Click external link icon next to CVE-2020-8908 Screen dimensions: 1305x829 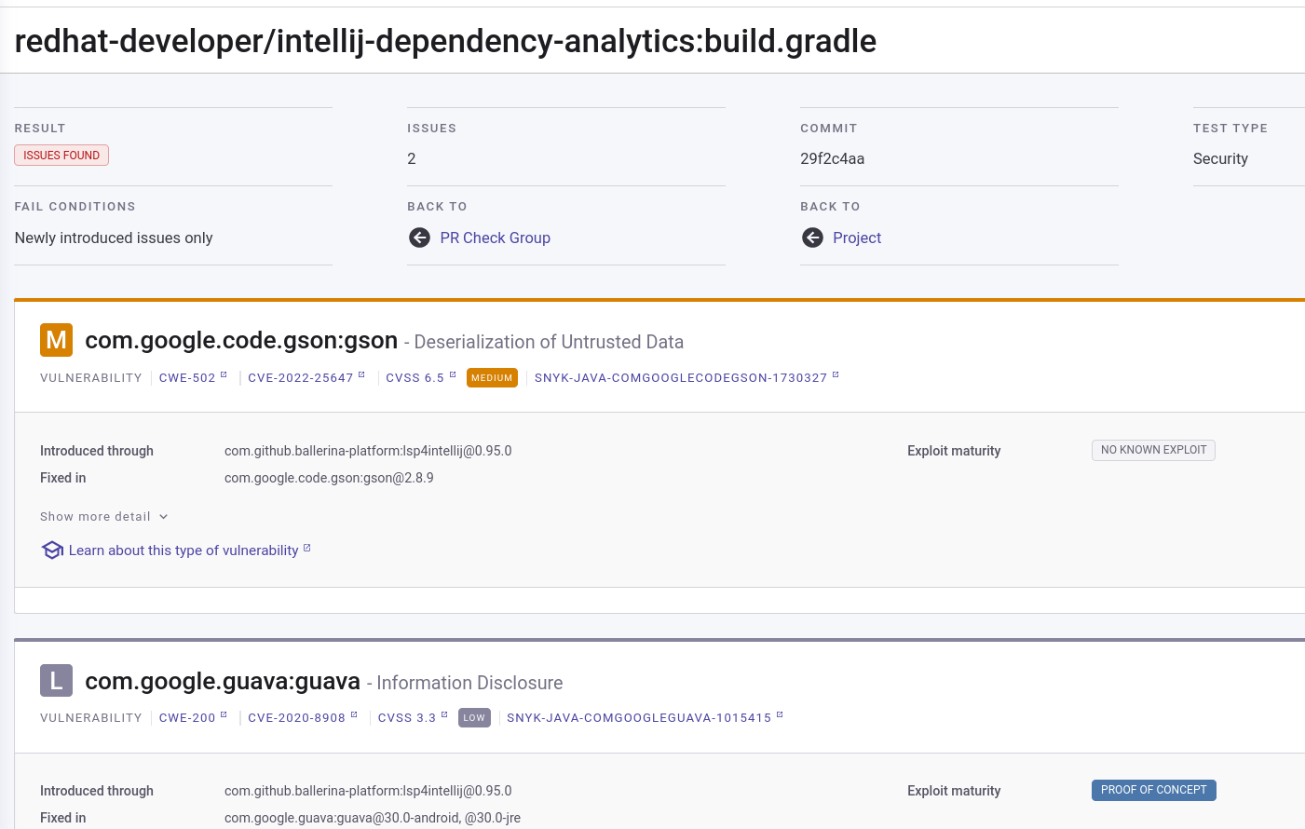pos(354,715)
